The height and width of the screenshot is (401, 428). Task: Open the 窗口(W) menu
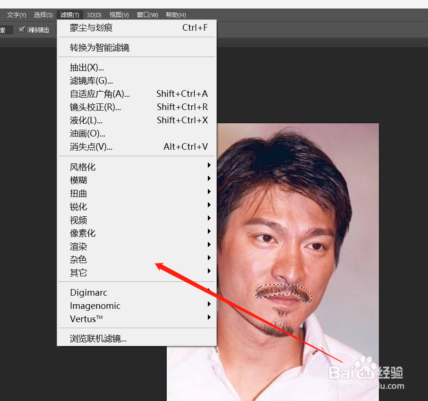(147, 15)
